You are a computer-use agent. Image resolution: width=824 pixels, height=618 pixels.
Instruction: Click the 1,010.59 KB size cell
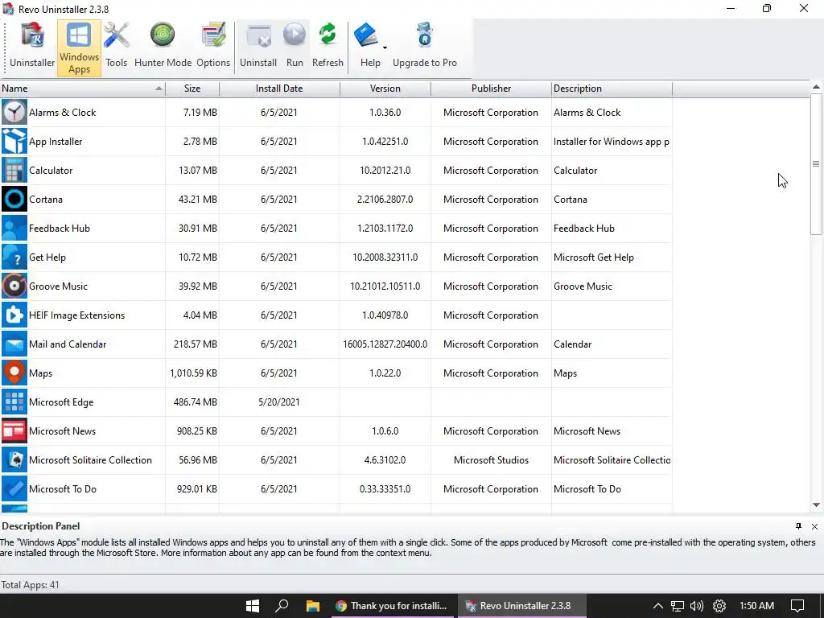(193, 373)
